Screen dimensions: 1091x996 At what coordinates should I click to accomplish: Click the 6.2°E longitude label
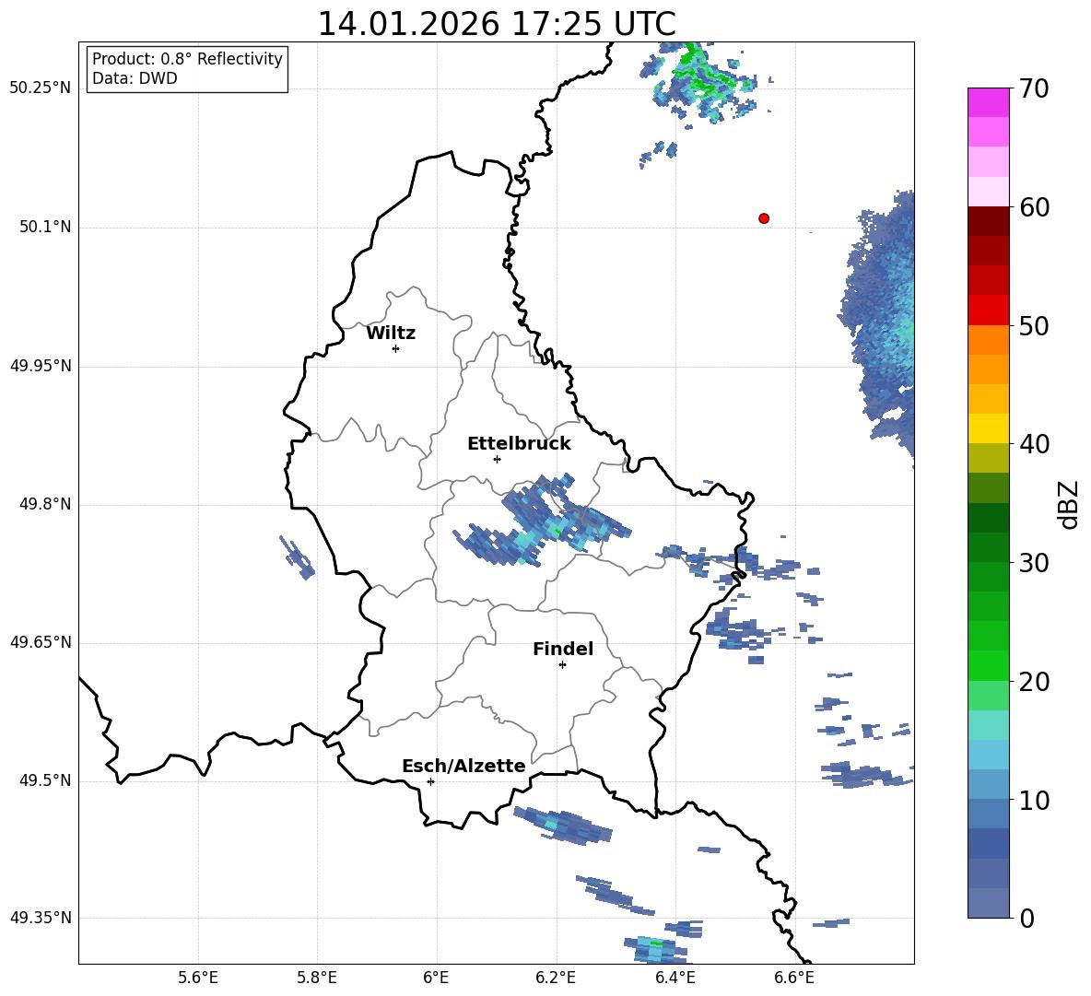tap(556, 978)
